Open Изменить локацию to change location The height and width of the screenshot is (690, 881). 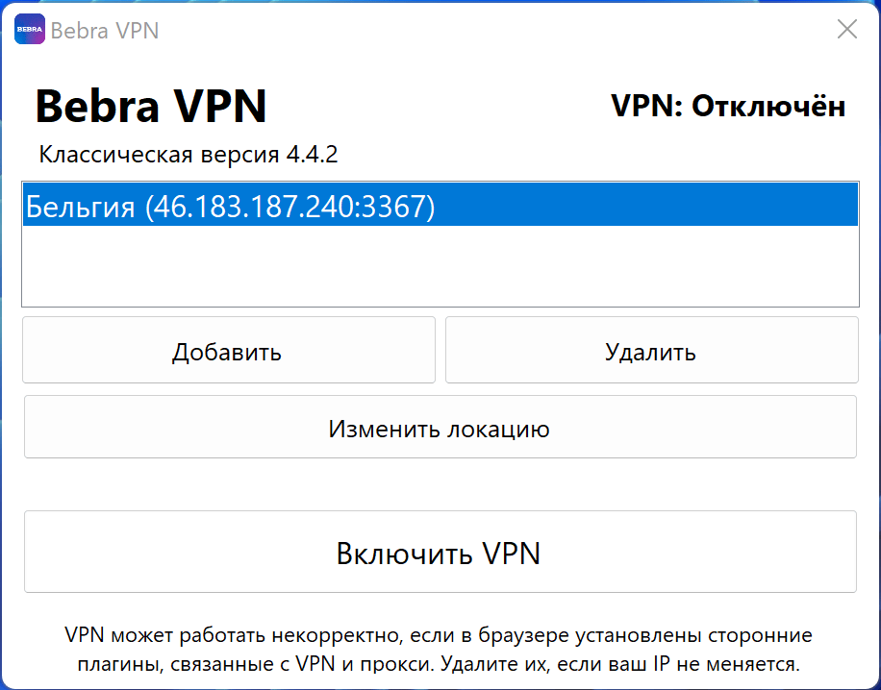coord(440,429)
